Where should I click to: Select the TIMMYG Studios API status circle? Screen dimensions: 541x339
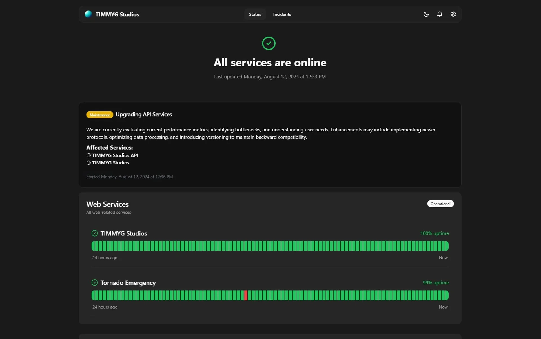(x=88, y=155)
